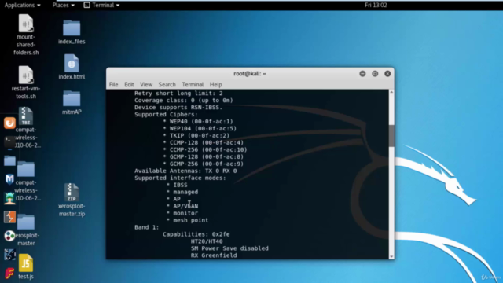This screenshot has width=503, height=283.
Task: Click the 'CCMP-128 (00-0f-ac:4)' line
Action: [203, 143]
